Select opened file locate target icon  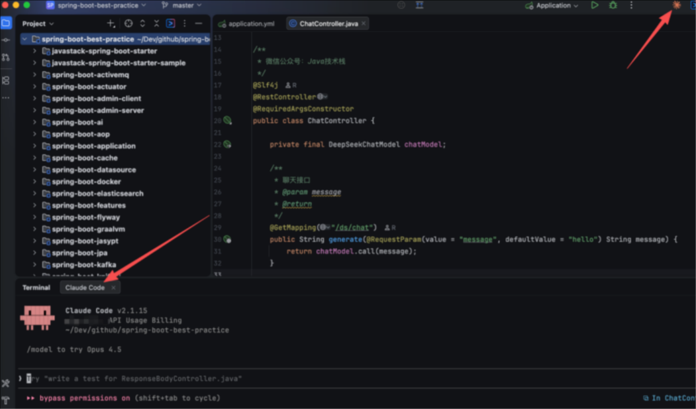(128, 24)
